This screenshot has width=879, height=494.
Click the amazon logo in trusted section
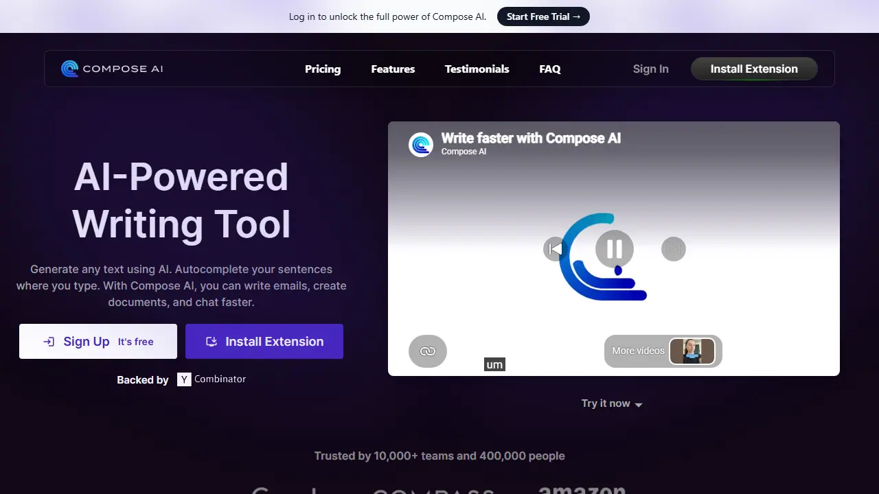[582, 490]
